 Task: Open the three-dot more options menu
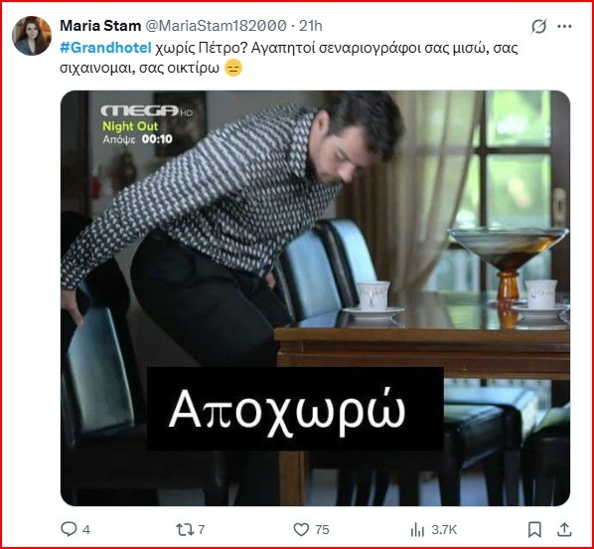point(564,26)
